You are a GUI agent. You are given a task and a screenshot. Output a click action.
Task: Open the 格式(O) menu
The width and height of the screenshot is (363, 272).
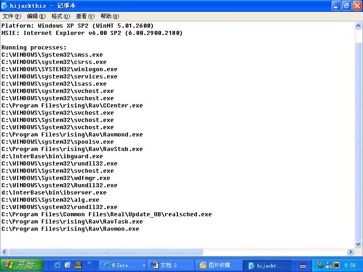coord(61,16)
